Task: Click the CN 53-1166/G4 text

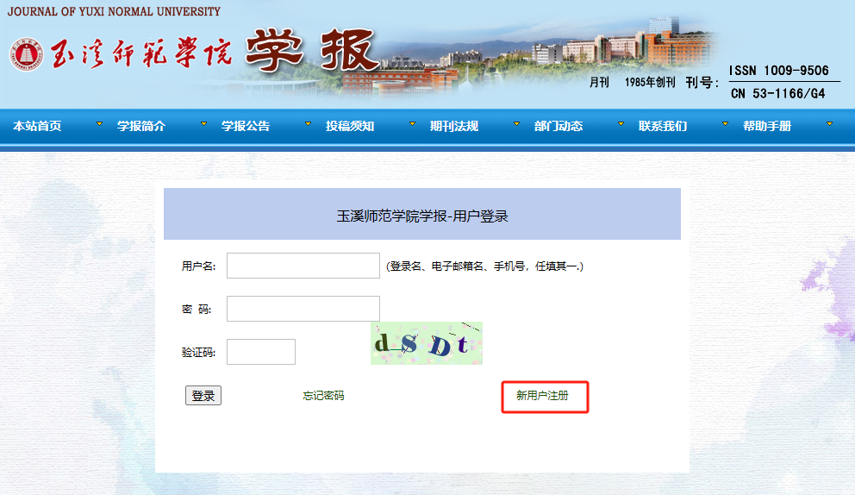Action: click(x=778, y=93)
